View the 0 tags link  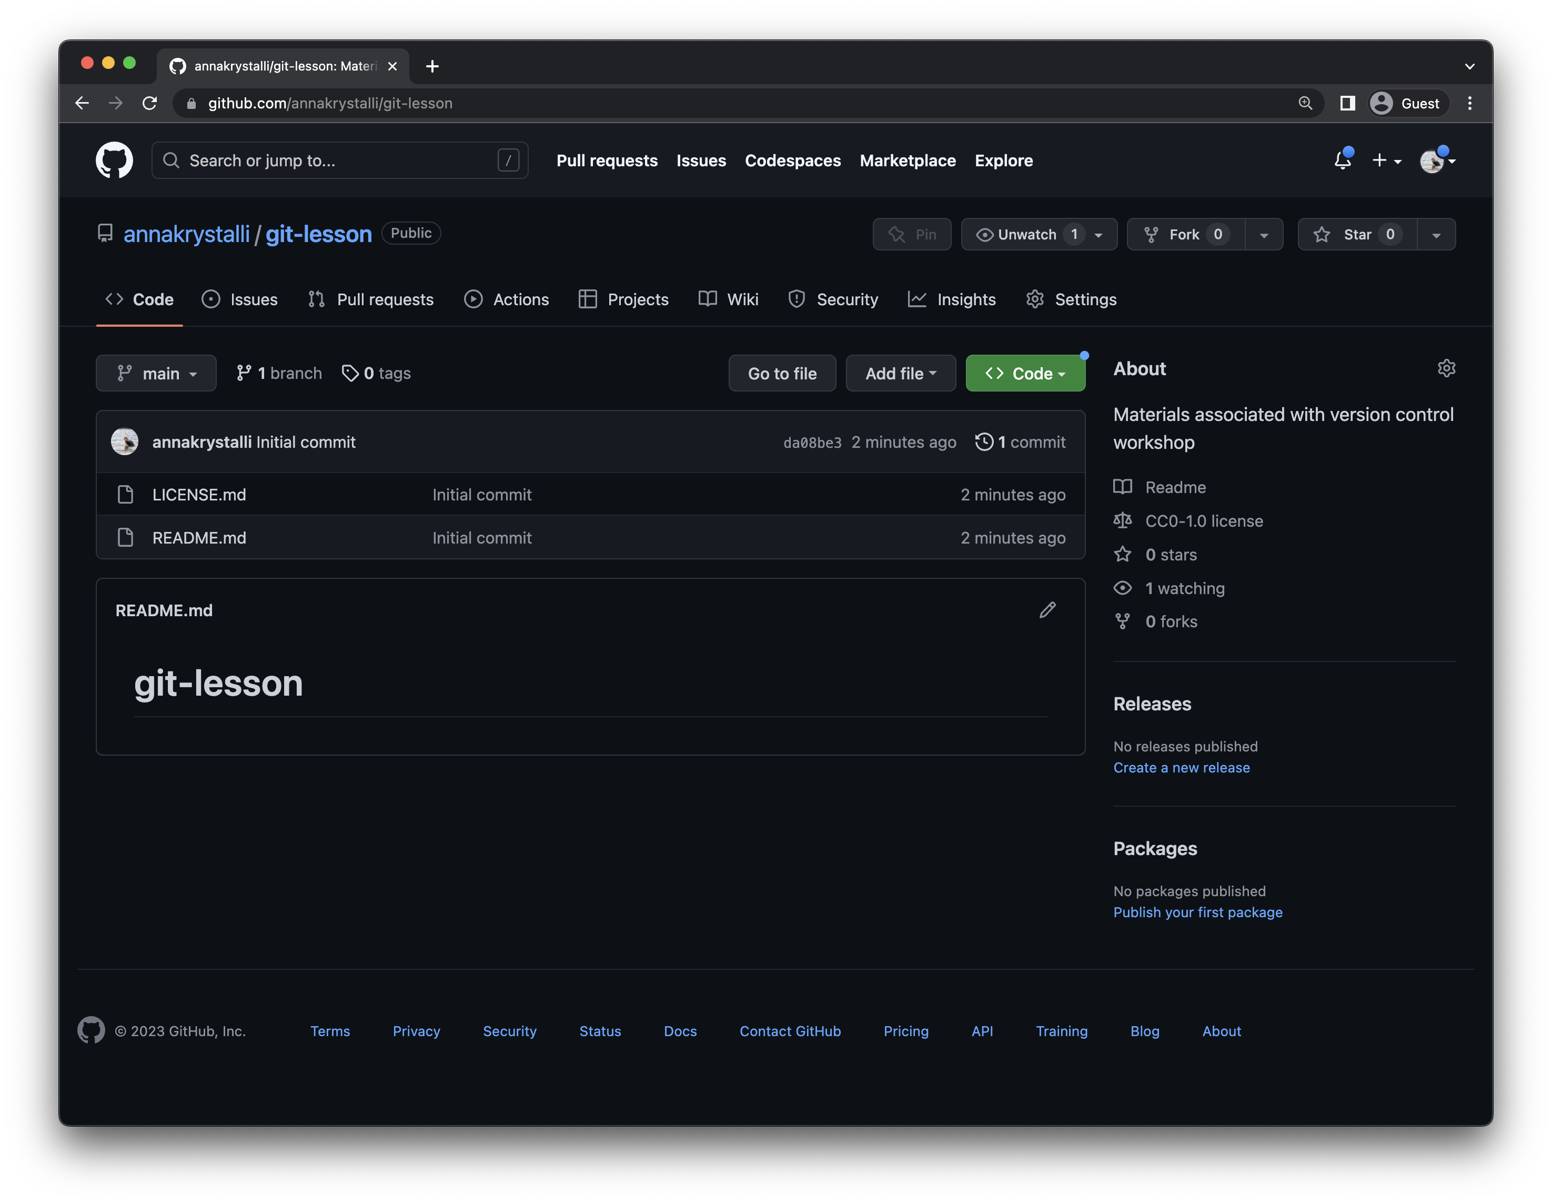pos(376,373)
